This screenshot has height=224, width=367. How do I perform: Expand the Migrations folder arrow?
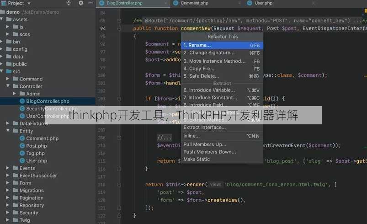(8, 190)
